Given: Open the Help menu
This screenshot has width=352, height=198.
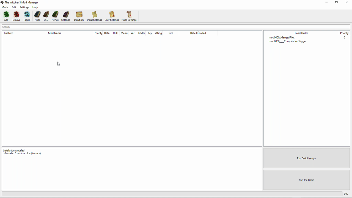Looking at the screenshot, I should 35,7.
